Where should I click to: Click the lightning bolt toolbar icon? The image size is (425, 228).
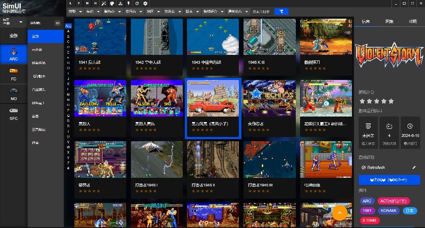pyautogui.click(x=129, y=3)
